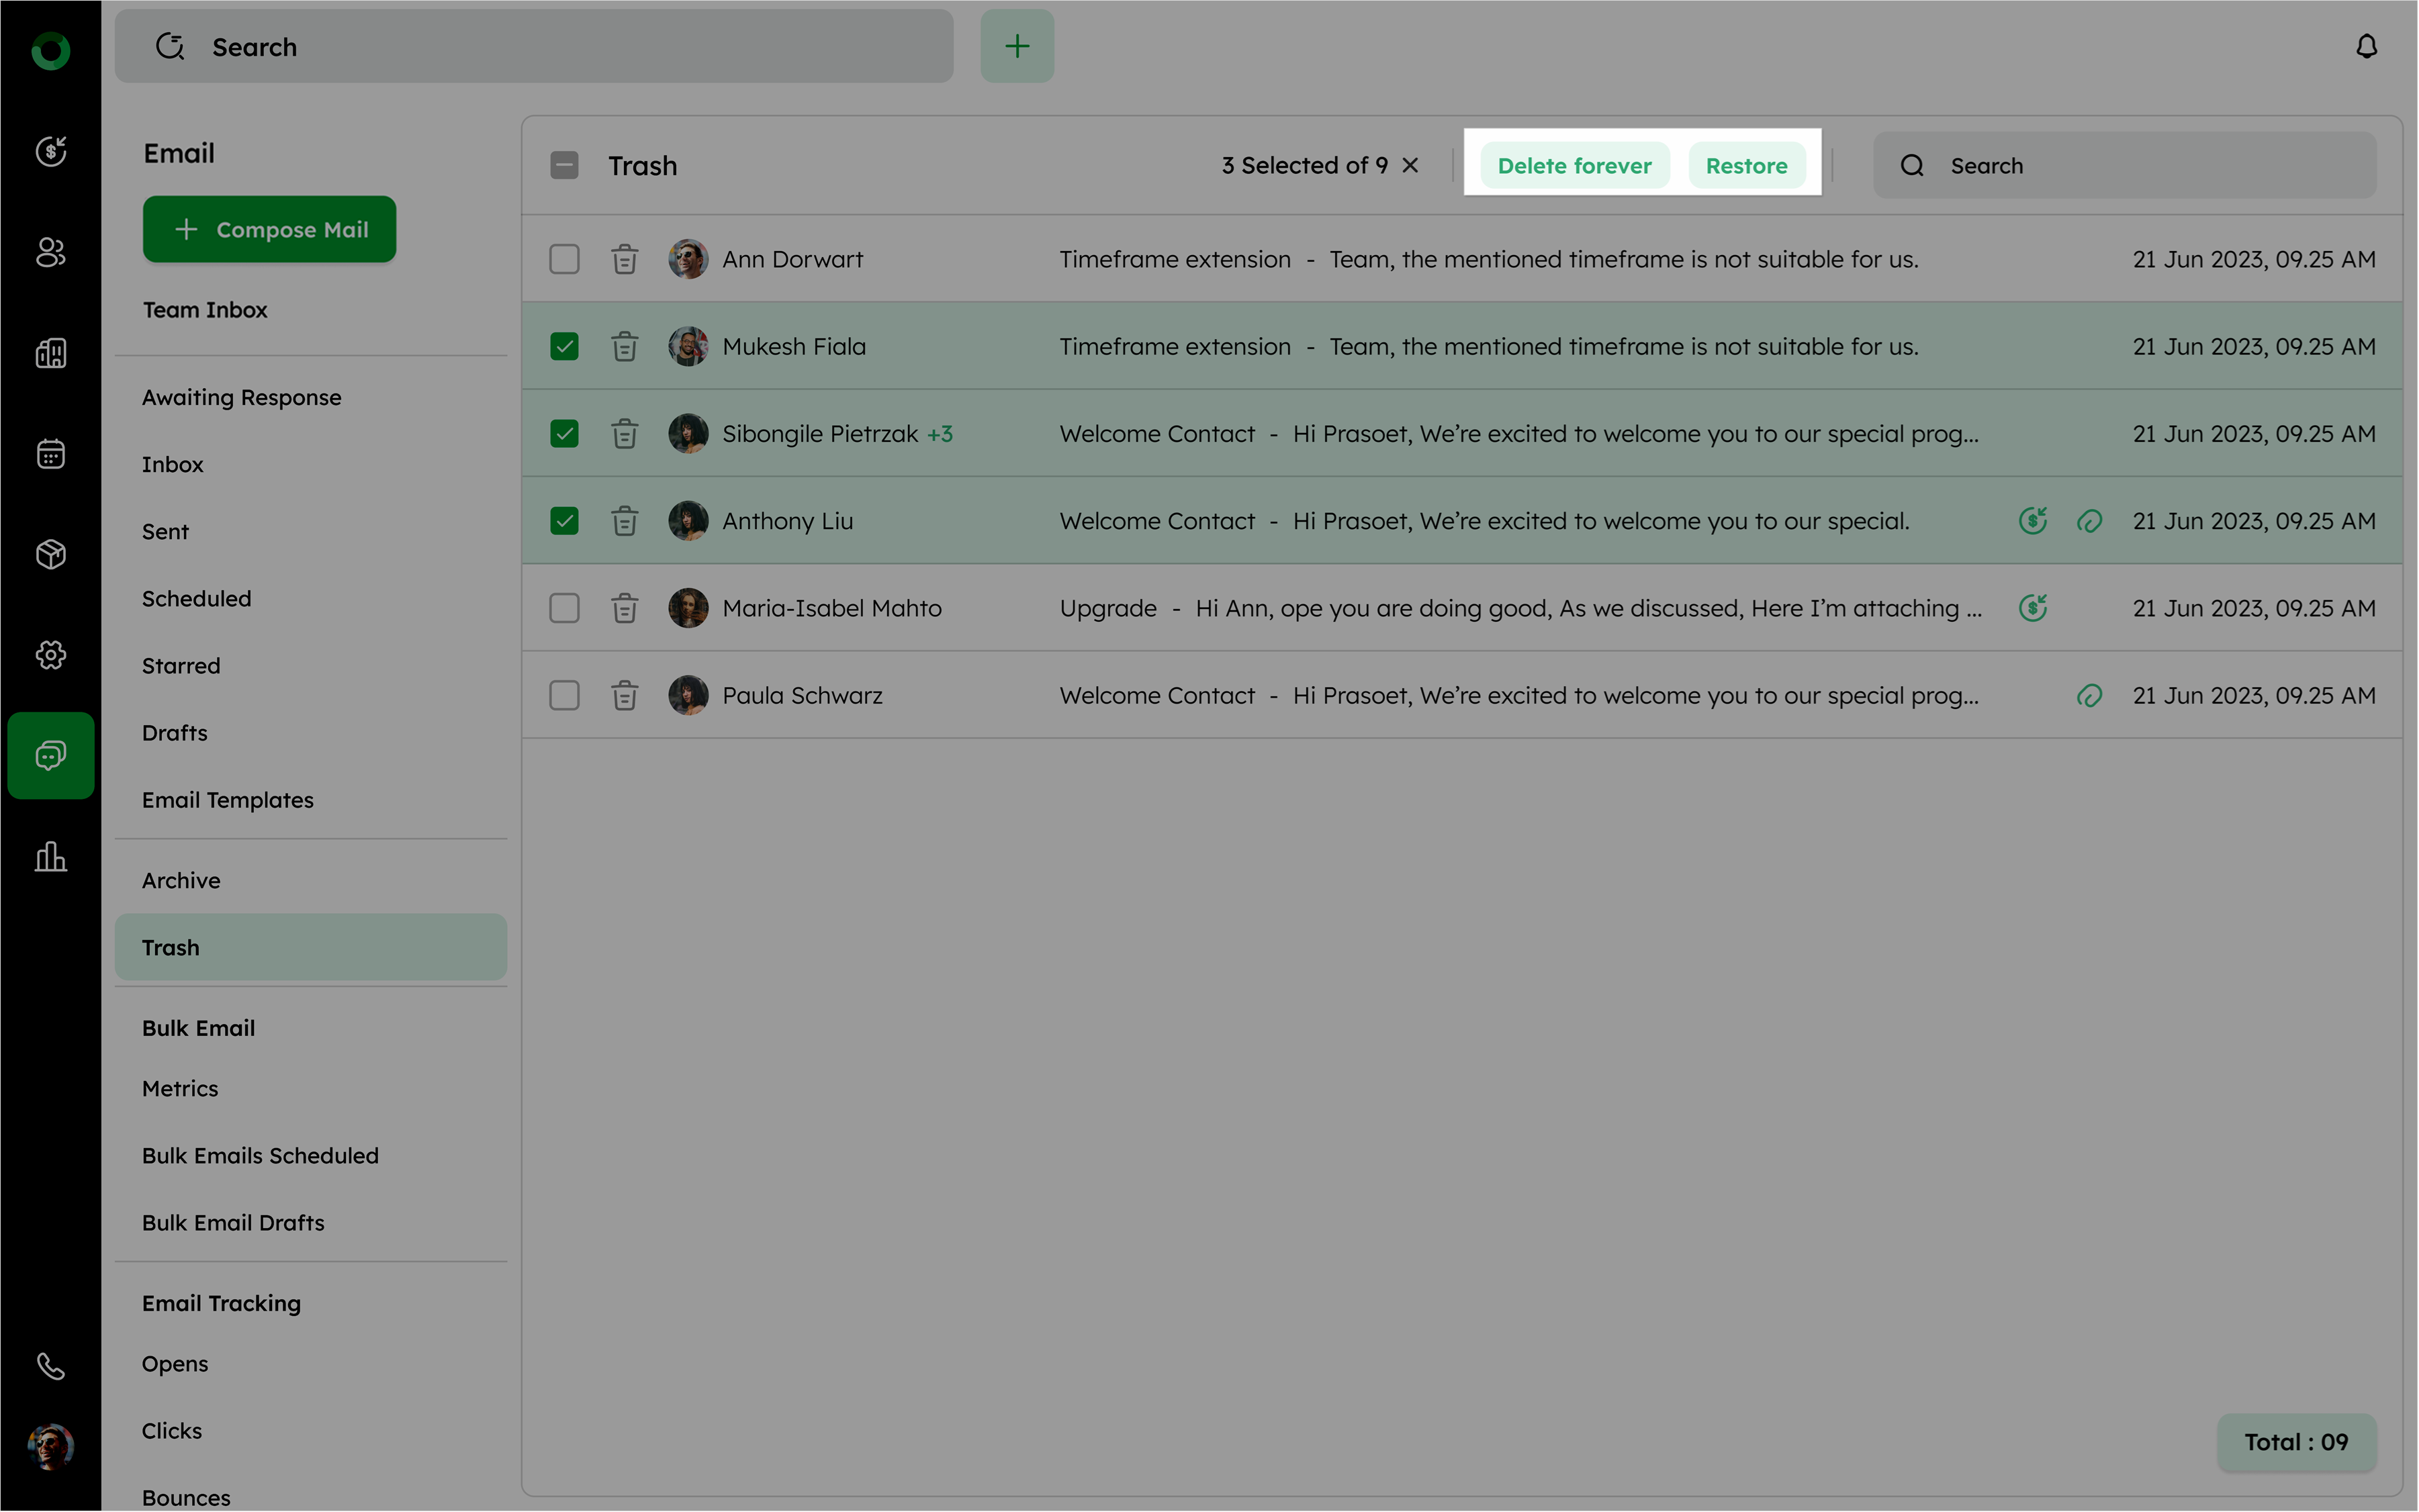Viewport: 2419px width, 1512px height.
Task: Click the notification bell icon
Action: click(x=2366, y=47)
